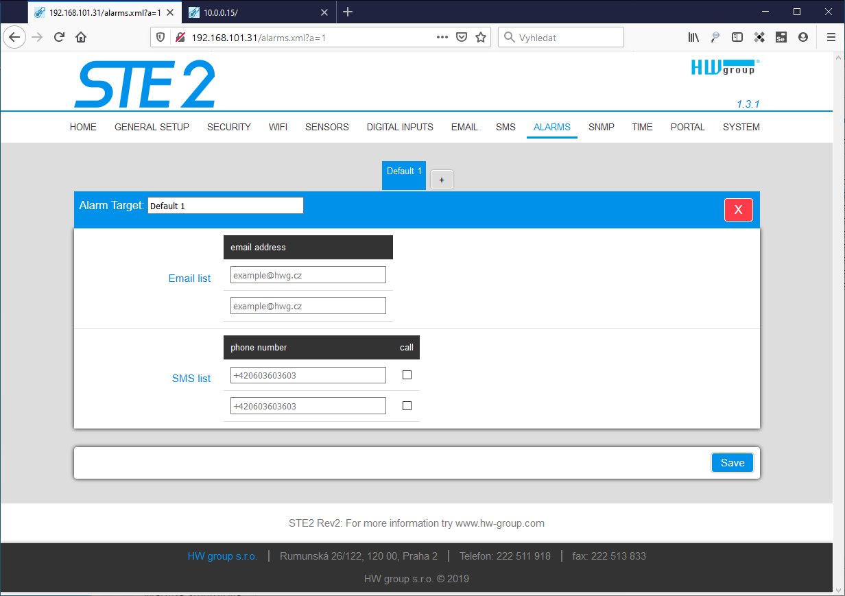845x596 pixels.
Task: Click the first email address field
Action: (308, 275)
